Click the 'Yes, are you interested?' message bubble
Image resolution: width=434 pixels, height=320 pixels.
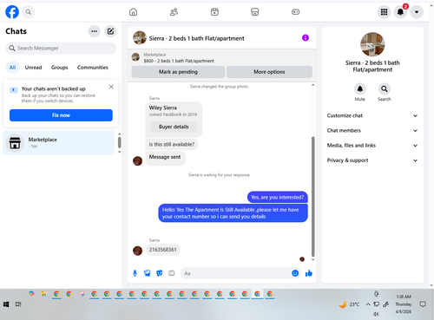pos(278,197)
